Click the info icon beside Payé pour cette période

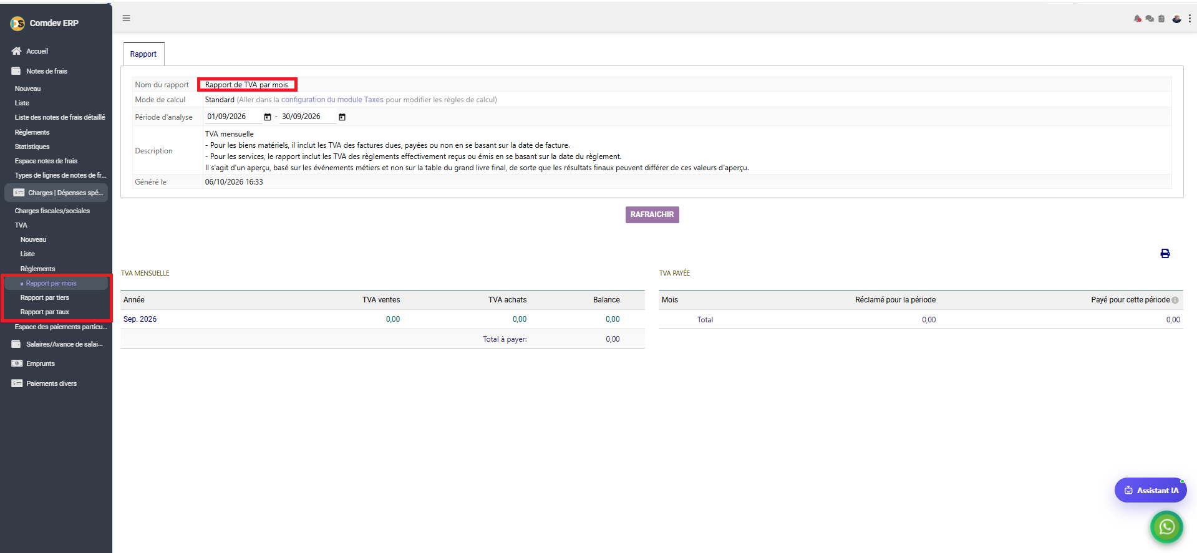[x=1175, y=300]
